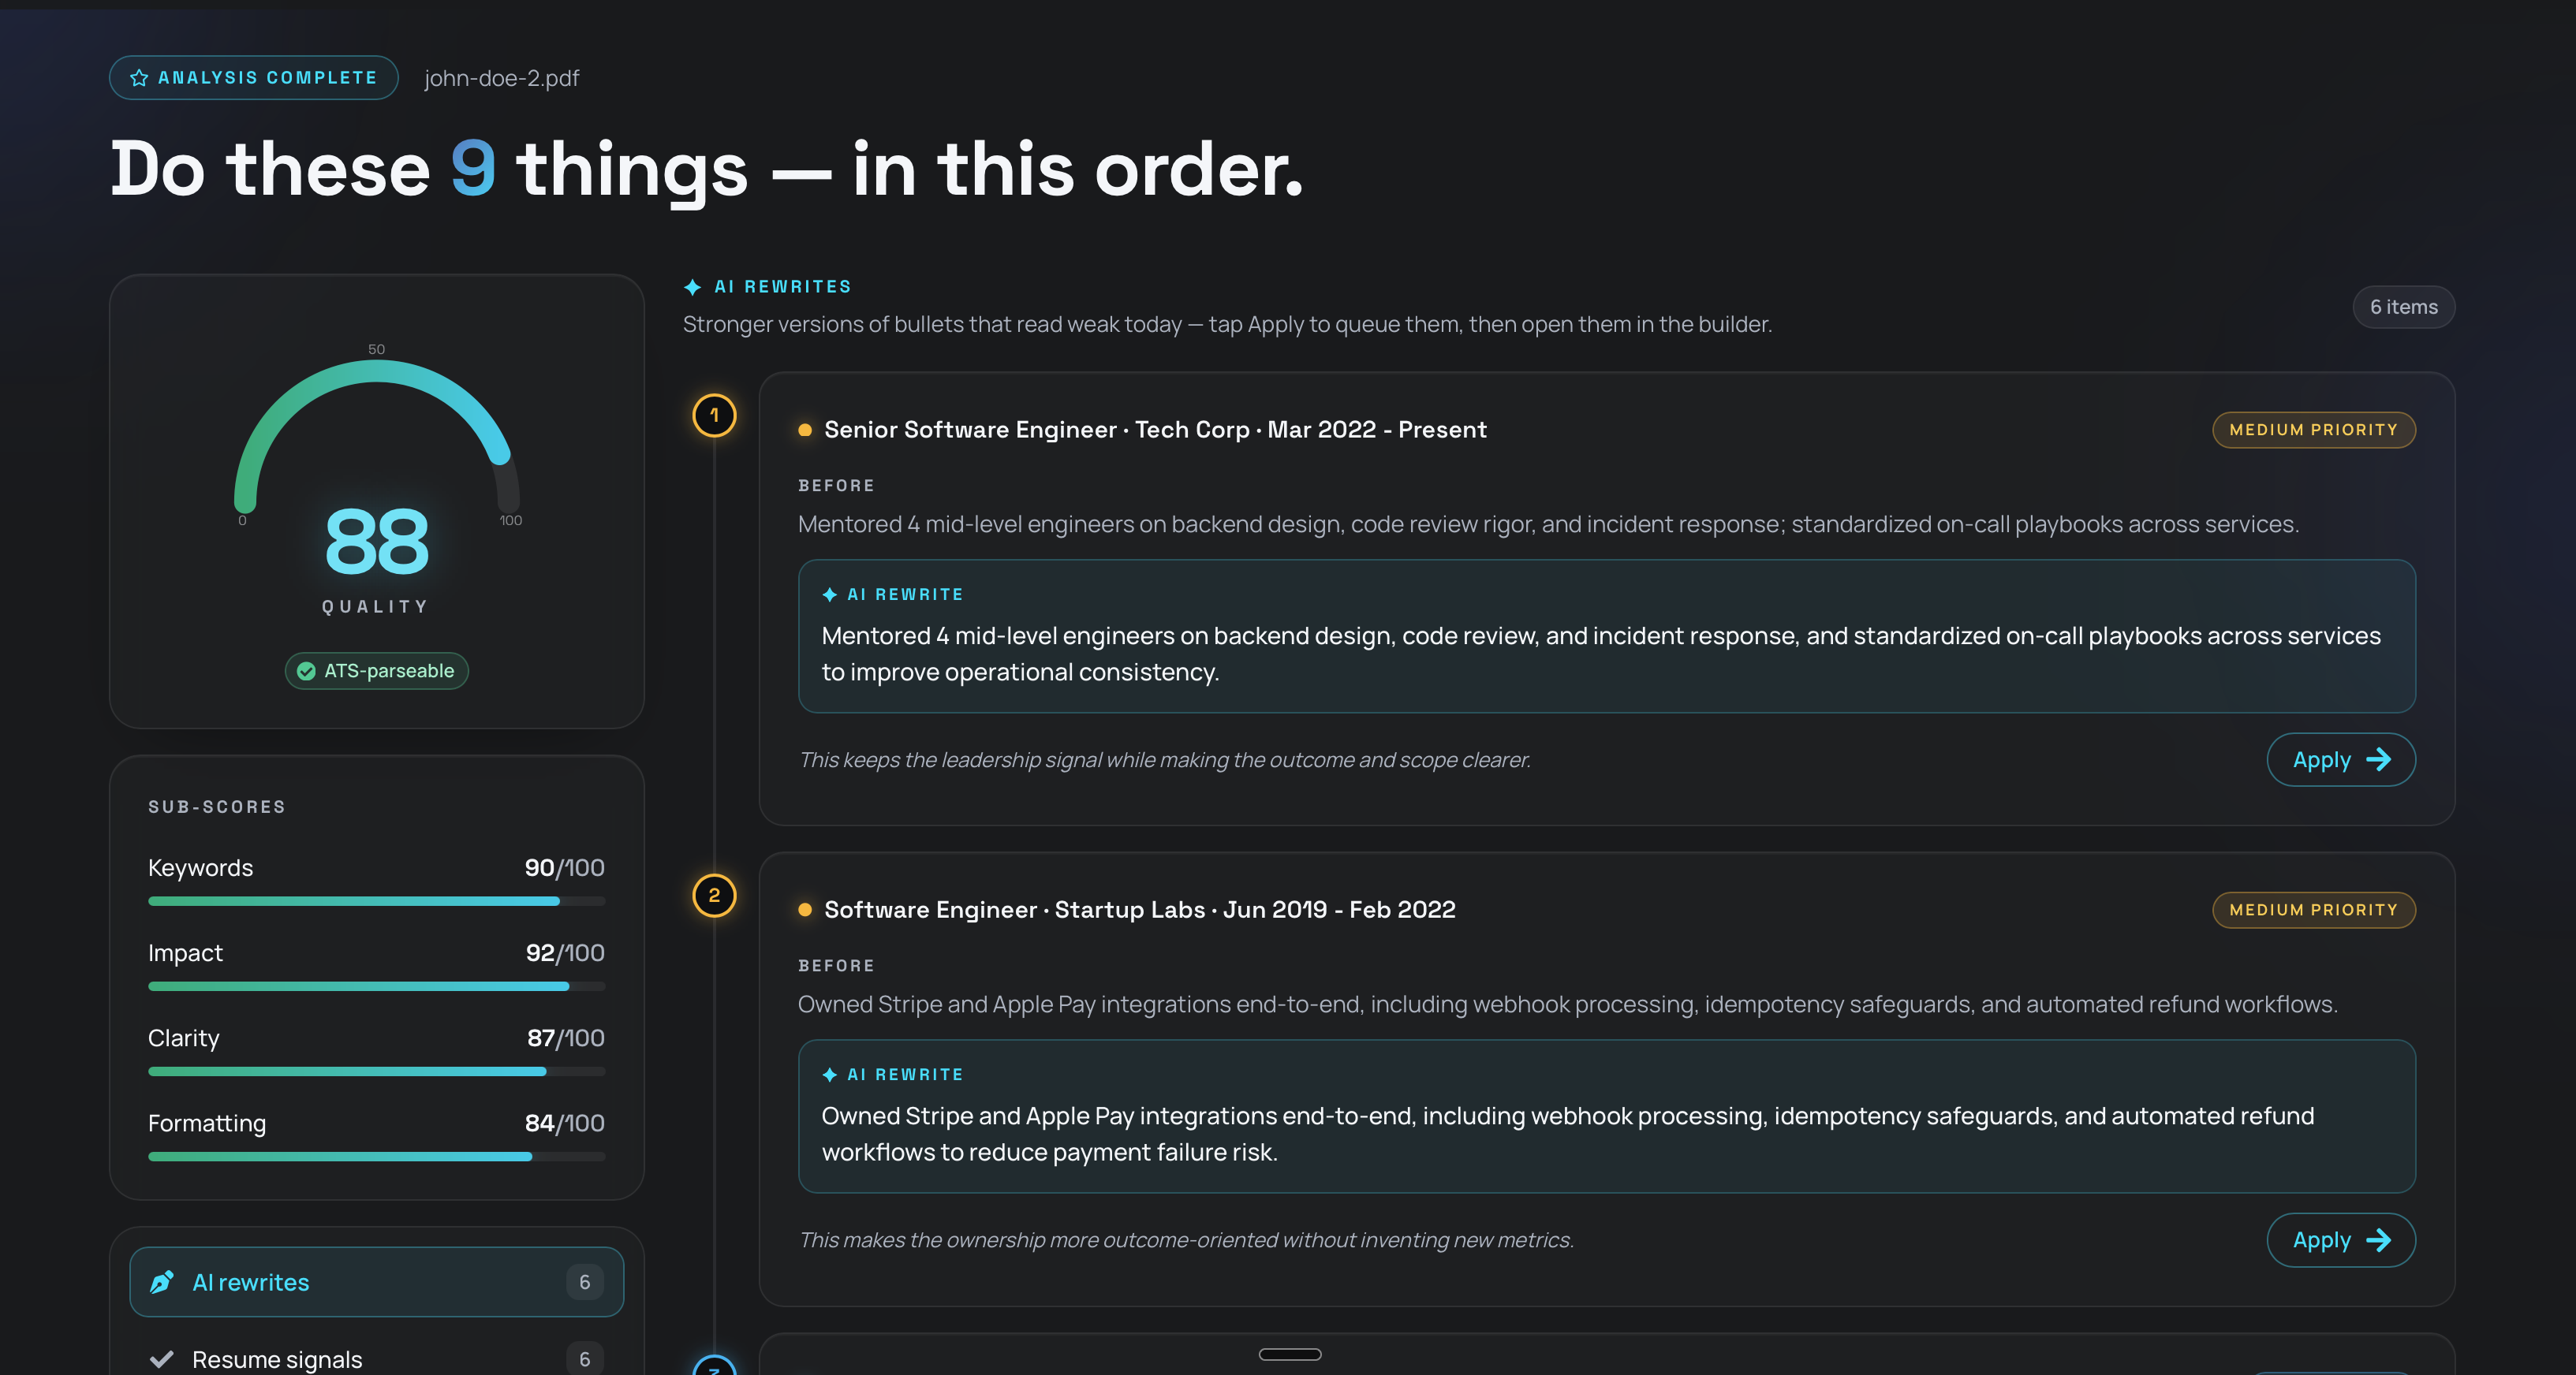The width and height of the screenshot is (2576, 1375).
Task: Select the step 2 timeline marker
Action: [714, 896]
